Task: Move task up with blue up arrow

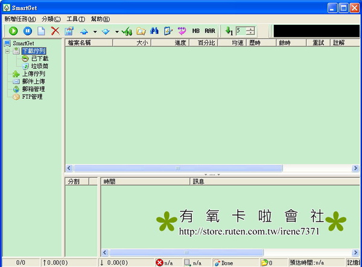Action: click(x=84, y=31)
